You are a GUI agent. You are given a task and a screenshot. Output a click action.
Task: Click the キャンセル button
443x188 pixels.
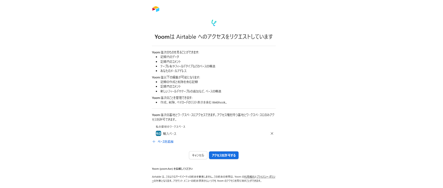[198, 155]
